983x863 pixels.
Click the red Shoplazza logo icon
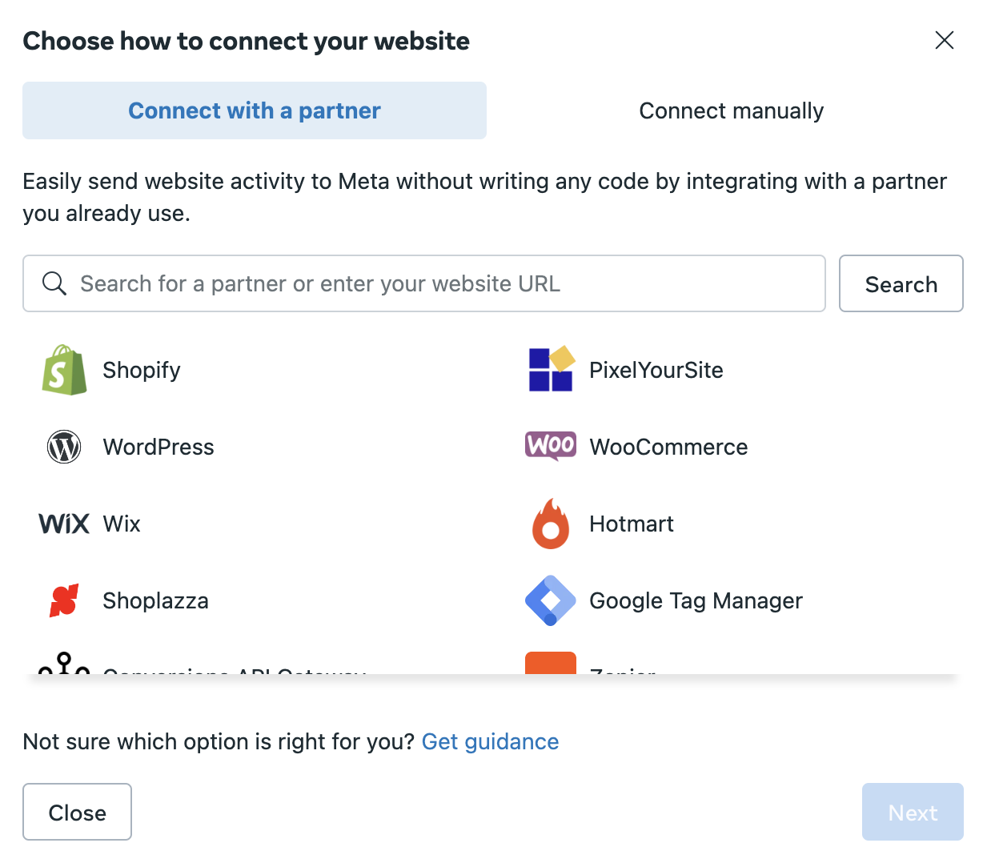coord(64,600)
